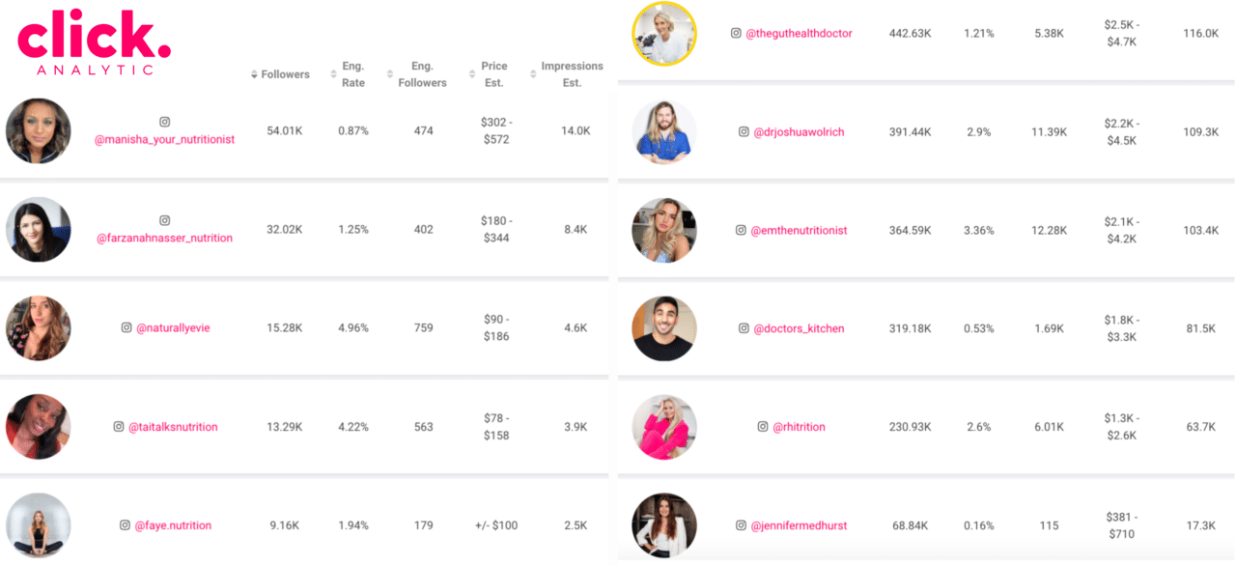Click the Instagram icon next to @faye.nutrition
This screenshot has width=1236, height=566.
[124, 525]
